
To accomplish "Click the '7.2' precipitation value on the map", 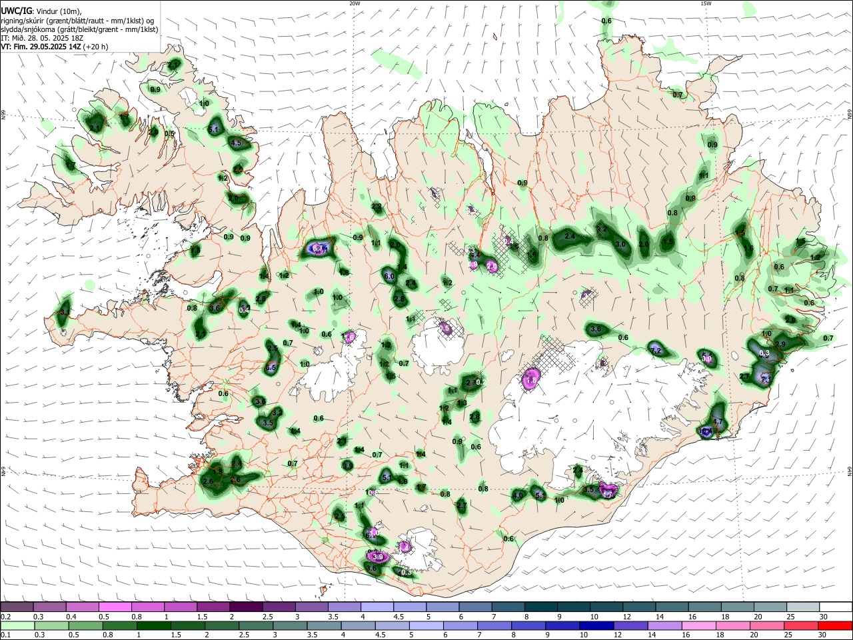I will [655, 351].
